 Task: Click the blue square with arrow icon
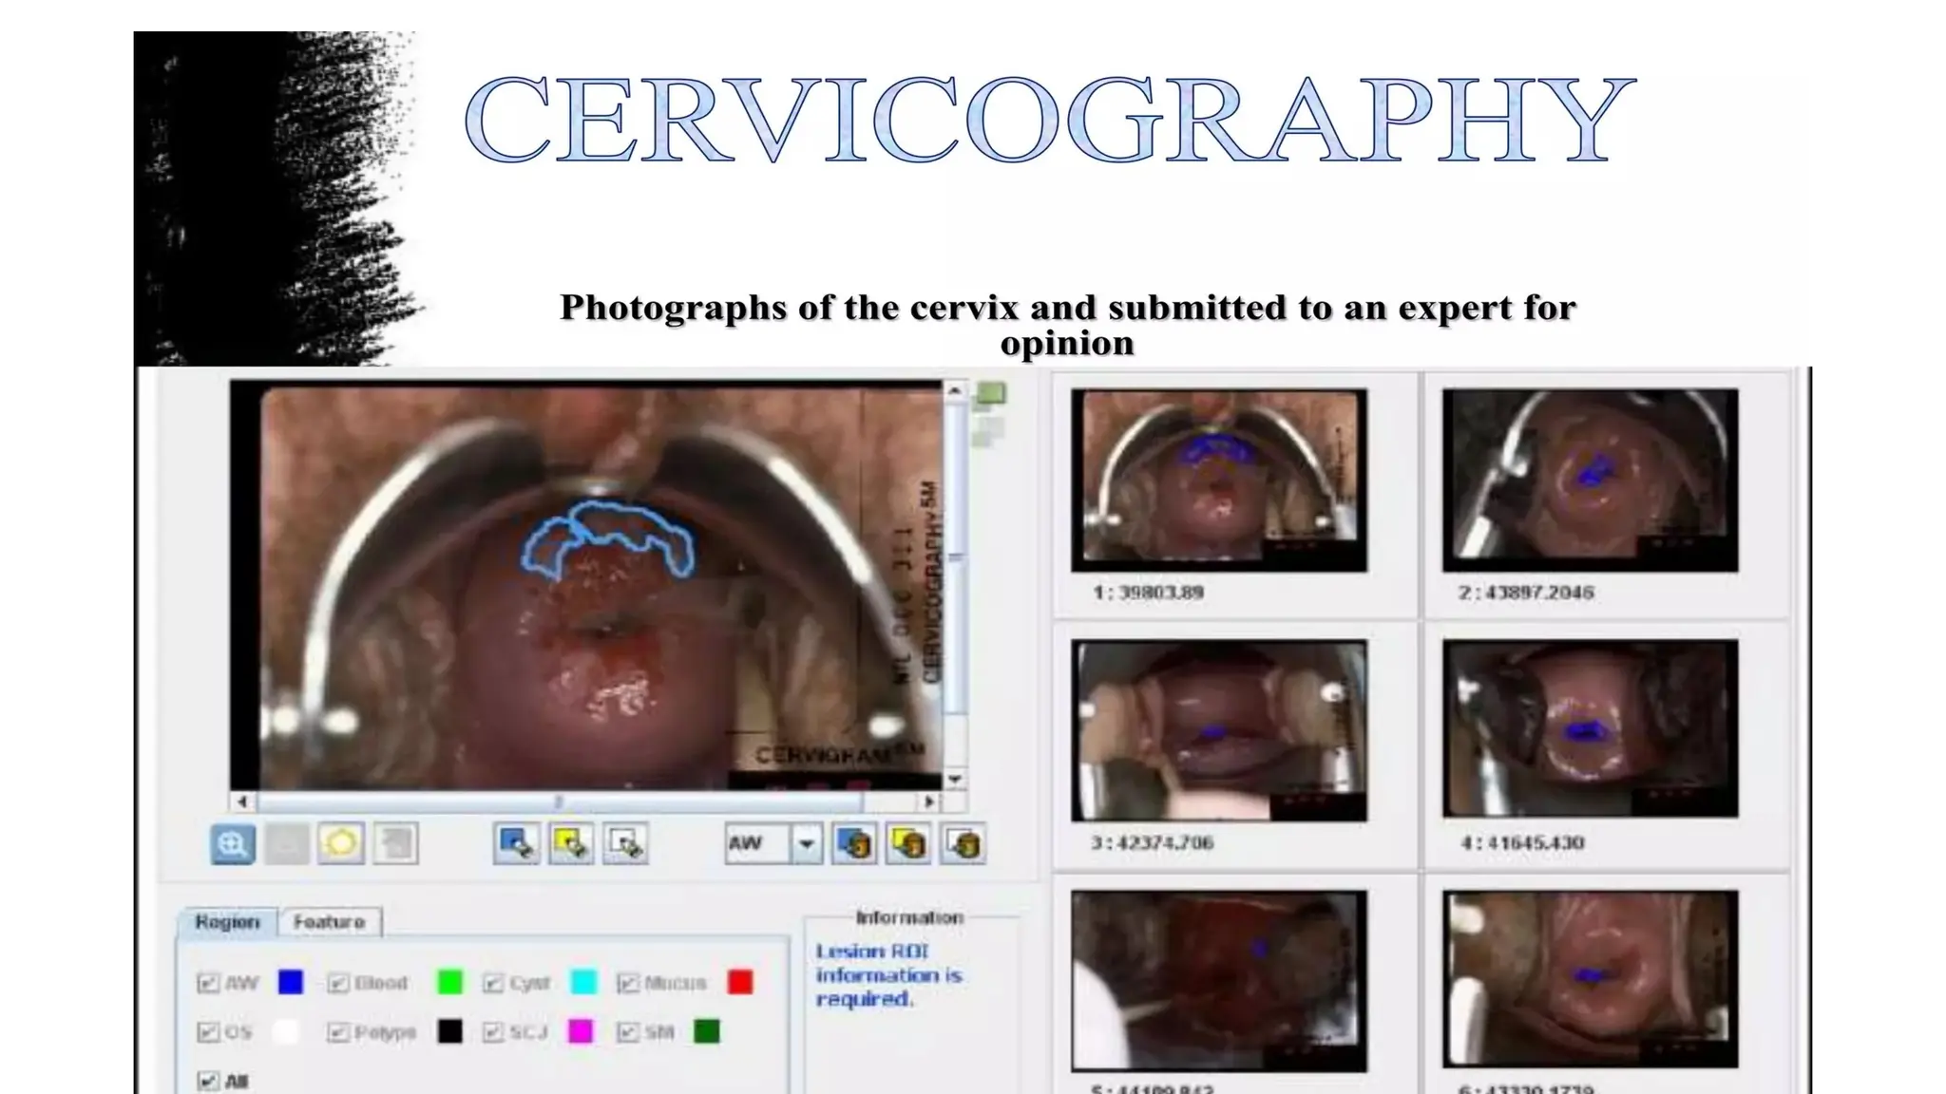point(517,843)
